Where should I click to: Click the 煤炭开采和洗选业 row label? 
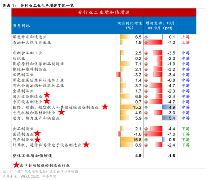click(30, 37)
